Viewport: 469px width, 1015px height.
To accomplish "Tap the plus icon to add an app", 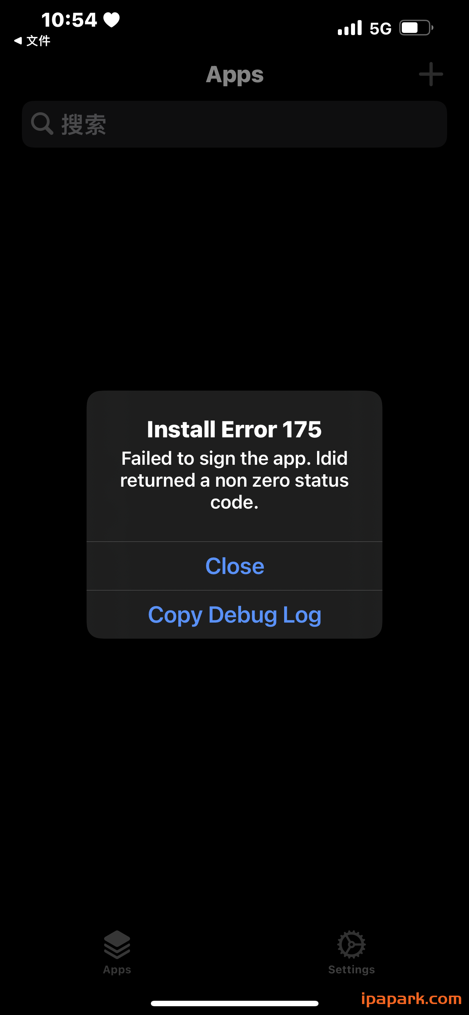I will click(431, 74).
